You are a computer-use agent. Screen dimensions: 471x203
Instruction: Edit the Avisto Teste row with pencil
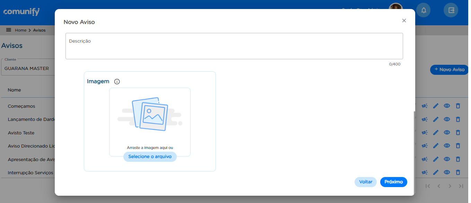(x=436, y=133)
